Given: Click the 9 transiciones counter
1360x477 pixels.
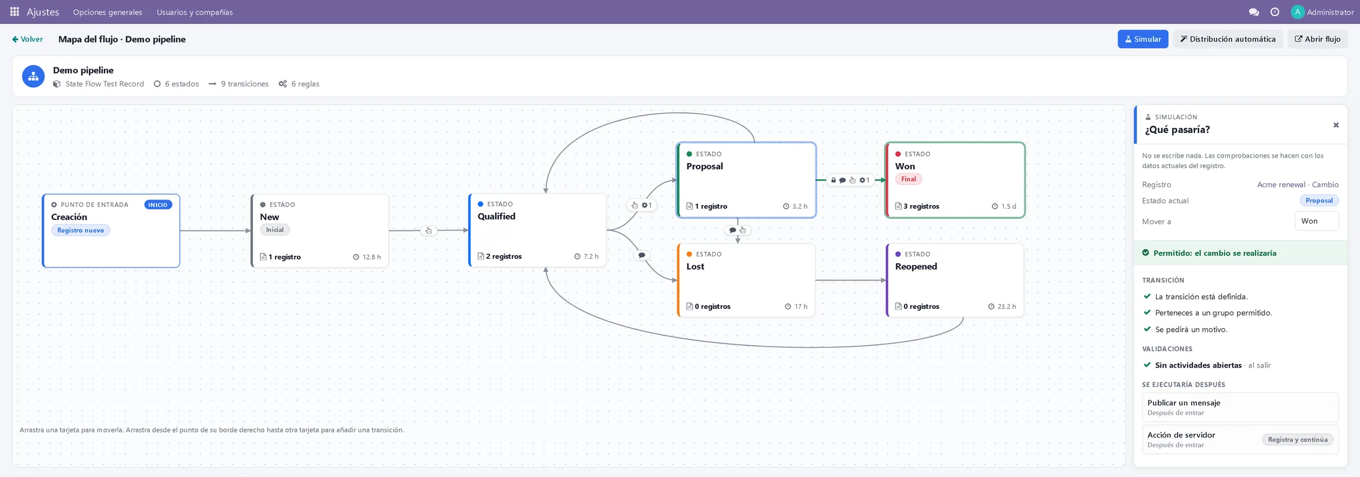Looking at the screenshot, I should tap(239, 84).
